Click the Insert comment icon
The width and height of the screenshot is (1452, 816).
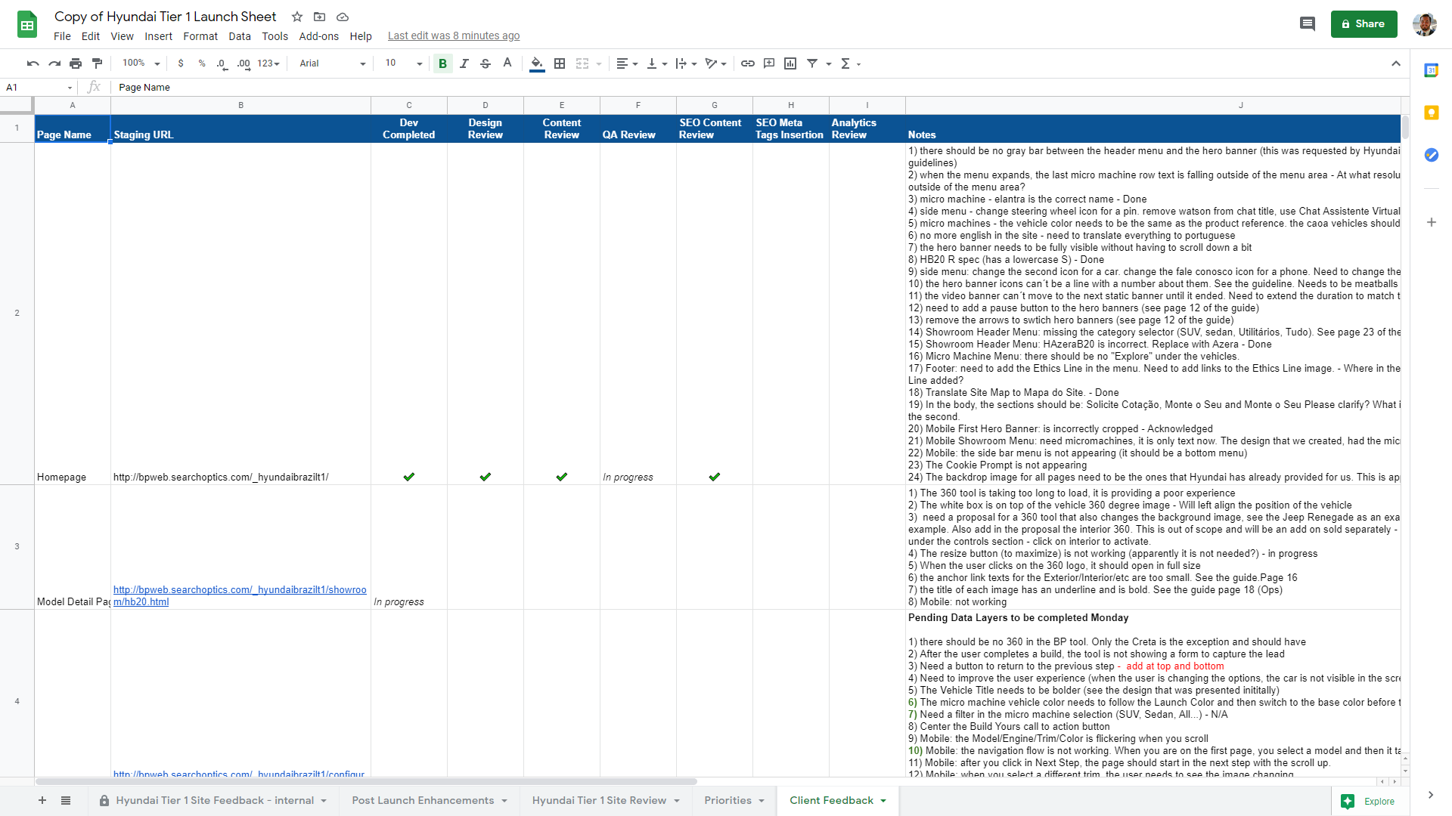[769, 63]
